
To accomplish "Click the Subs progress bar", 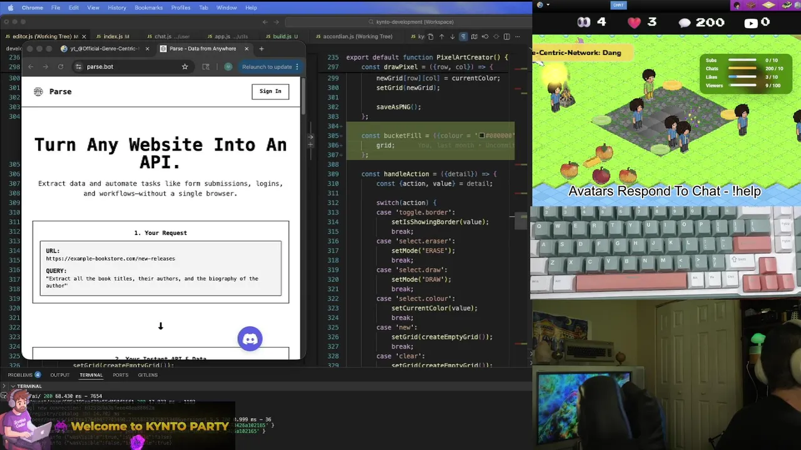I will 742,61.
